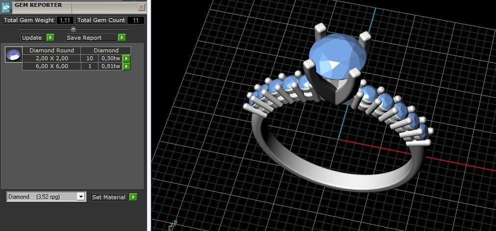Click the Total Gem Count value 11

136,20
